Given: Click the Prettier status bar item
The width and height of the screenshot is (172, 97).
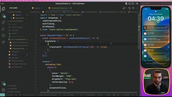Looking at the screenshot, I should (x=126, y=95).
